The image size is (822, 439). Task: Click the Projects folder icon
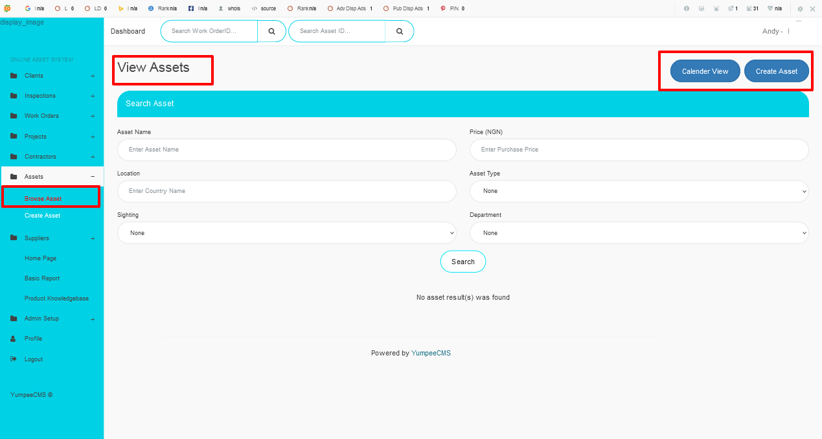coord(14,137)
